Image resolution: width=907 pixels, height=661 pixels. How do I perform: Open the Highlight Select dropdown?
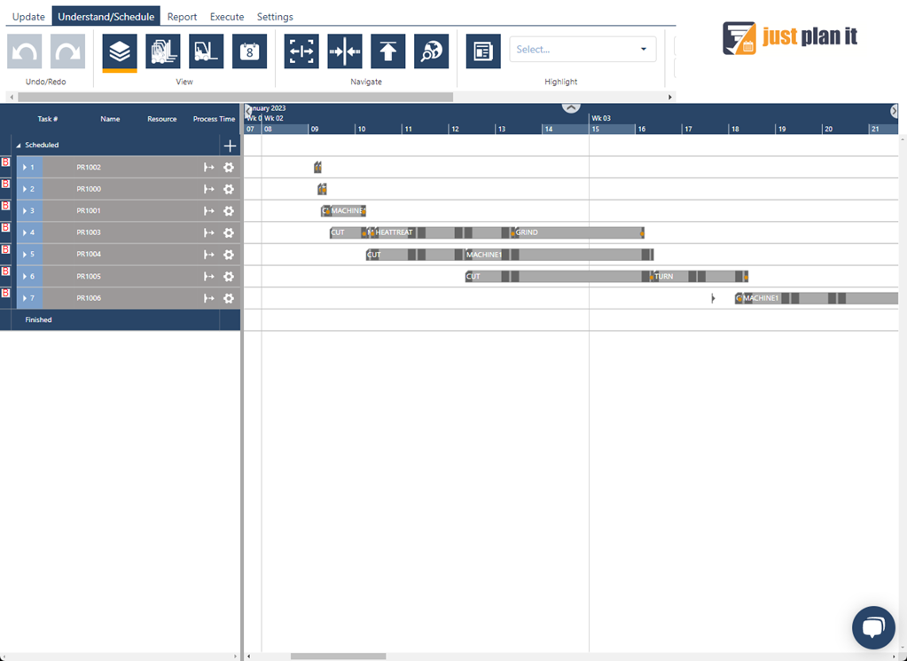[583, 50]
